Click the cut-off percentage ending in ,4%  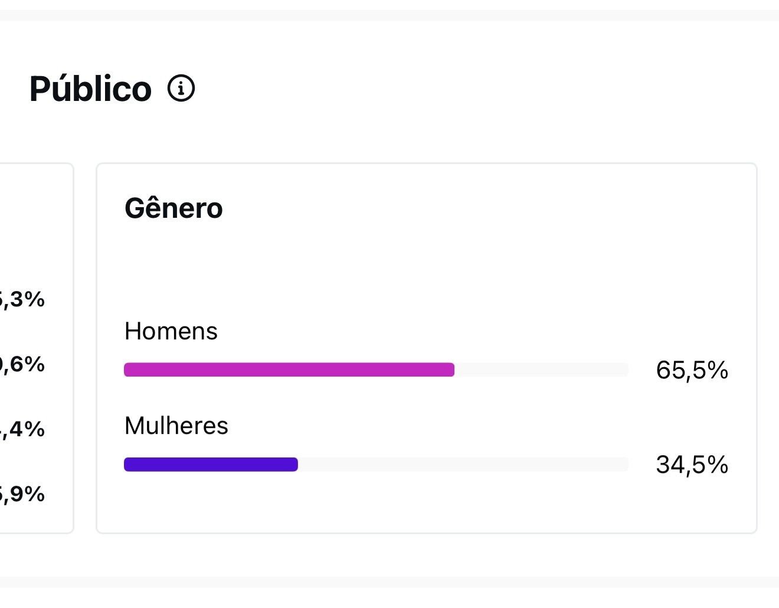click(22, 429)
